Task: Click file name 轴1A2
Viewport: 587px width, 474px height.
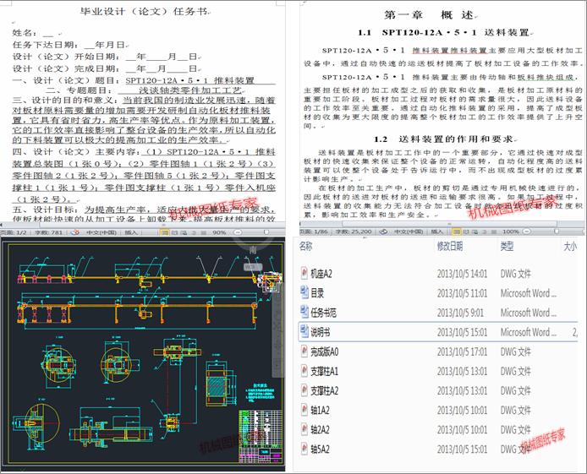Action: pos(320,410)
